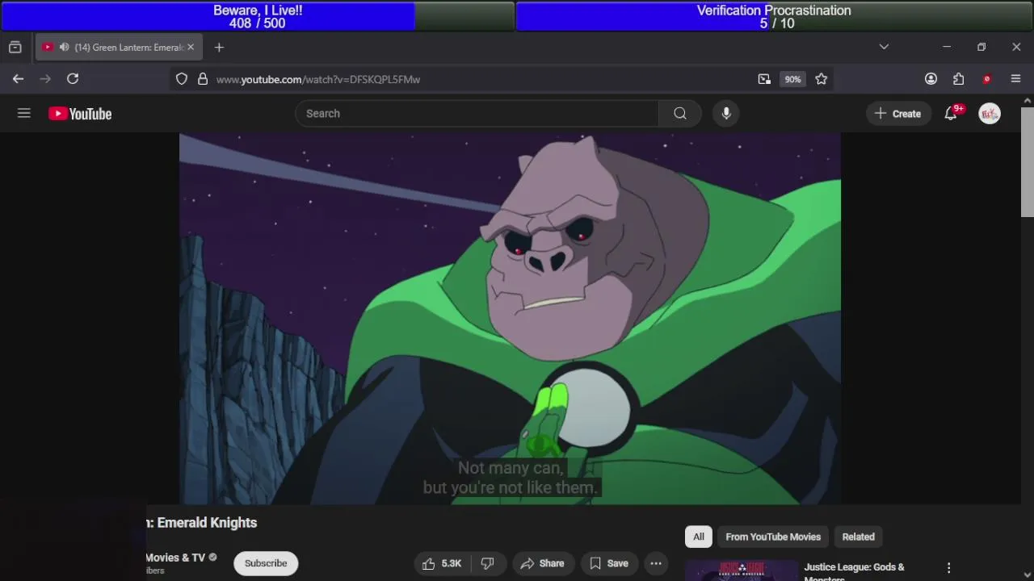Close the Green Lantern tab
This screenshot has width=1034, height=581.
click(x=191, y=48)
